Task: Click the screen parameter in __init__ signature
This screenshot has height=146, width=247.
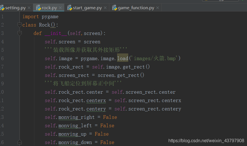Action: [92, 33]
